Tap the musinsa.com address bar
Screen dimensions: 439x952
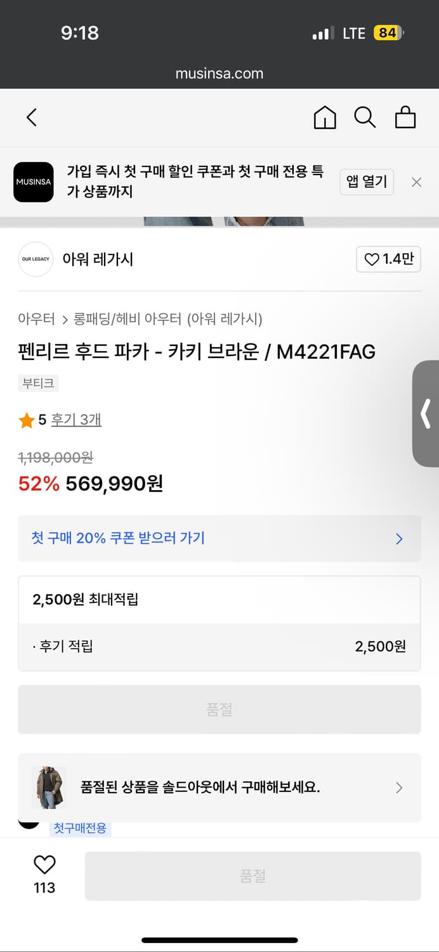click(219, 74)
